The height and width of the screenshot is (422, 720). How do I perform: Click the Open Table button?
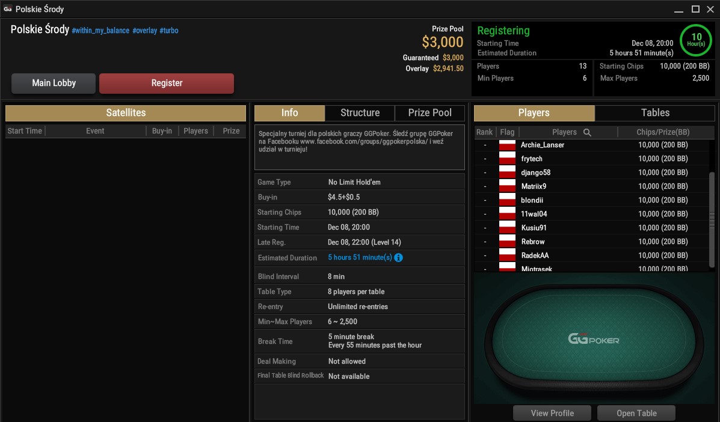click(x=636, y=414)
